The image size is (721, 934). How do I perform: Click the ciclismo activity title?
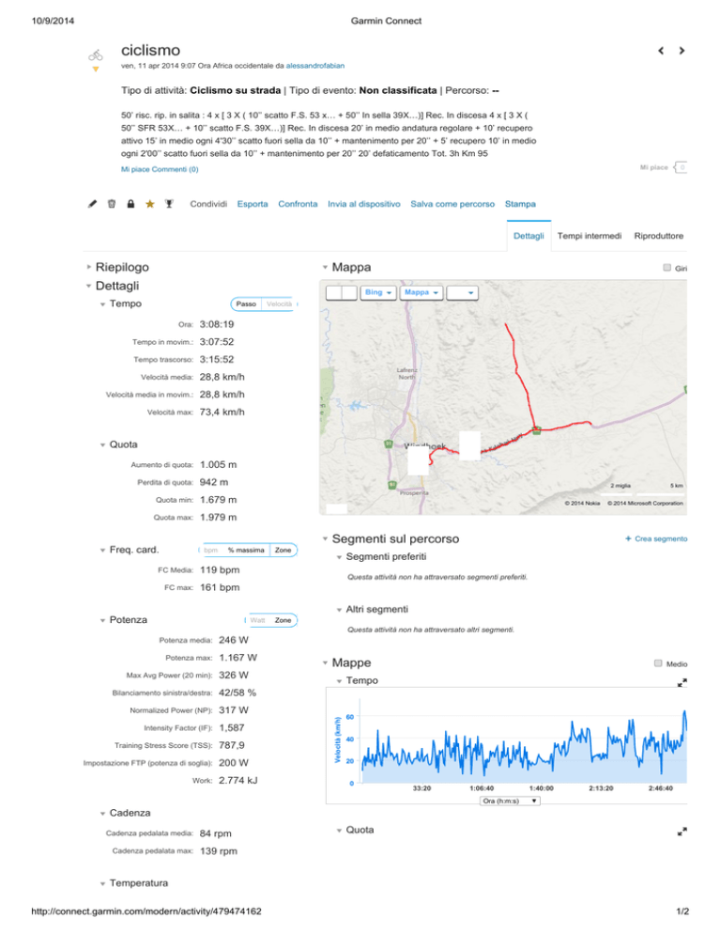[x=150, y=50]
